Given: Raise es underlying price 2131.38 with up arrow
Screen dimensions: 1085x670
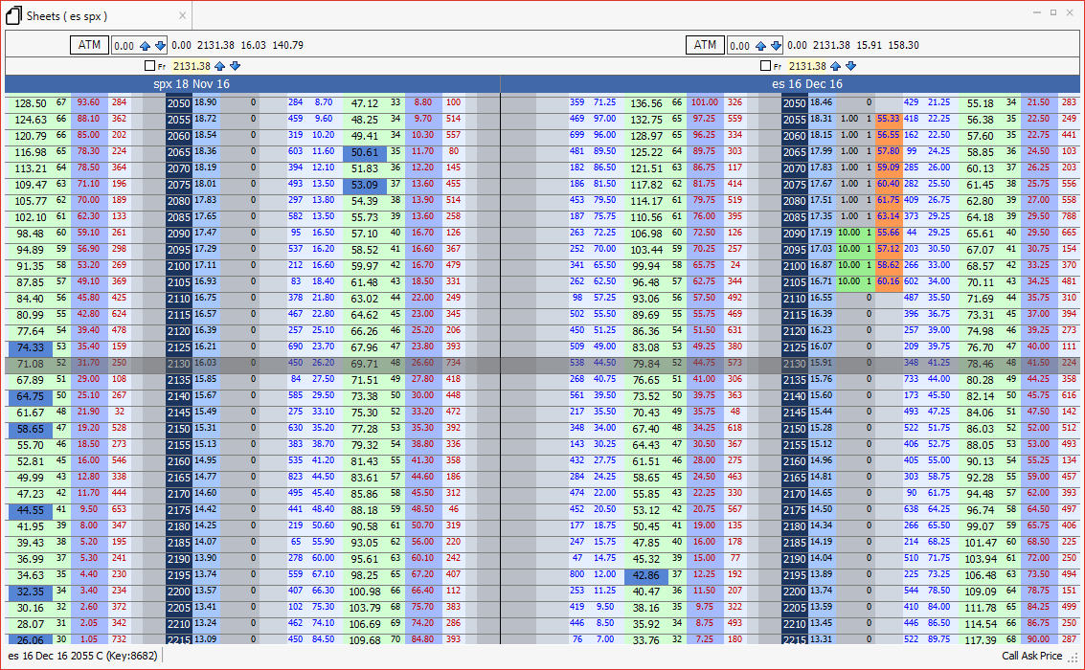Looking at the screenshot, I should click(836, 66).
